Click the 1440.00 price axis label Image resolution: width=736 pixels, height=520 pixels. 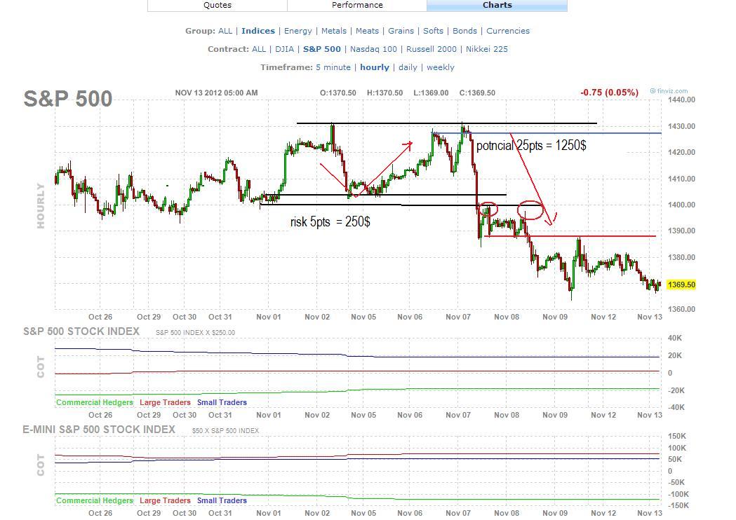(681, 100)
